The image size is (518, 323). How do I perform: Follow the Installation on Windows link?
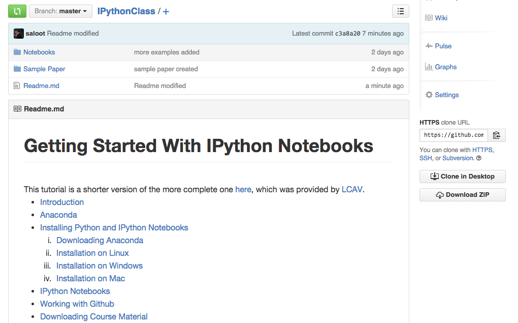coord(100,266)
